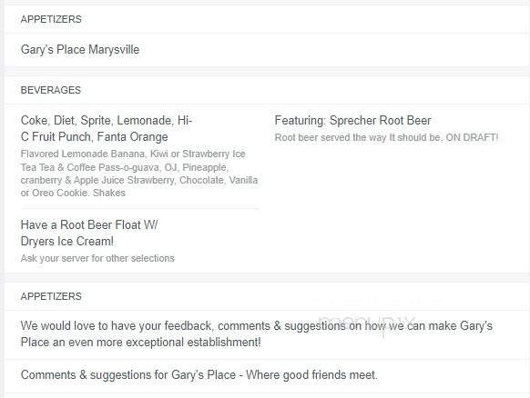Select Gary's Place Marysville entry
530x398 pixels.
[80, 50]
